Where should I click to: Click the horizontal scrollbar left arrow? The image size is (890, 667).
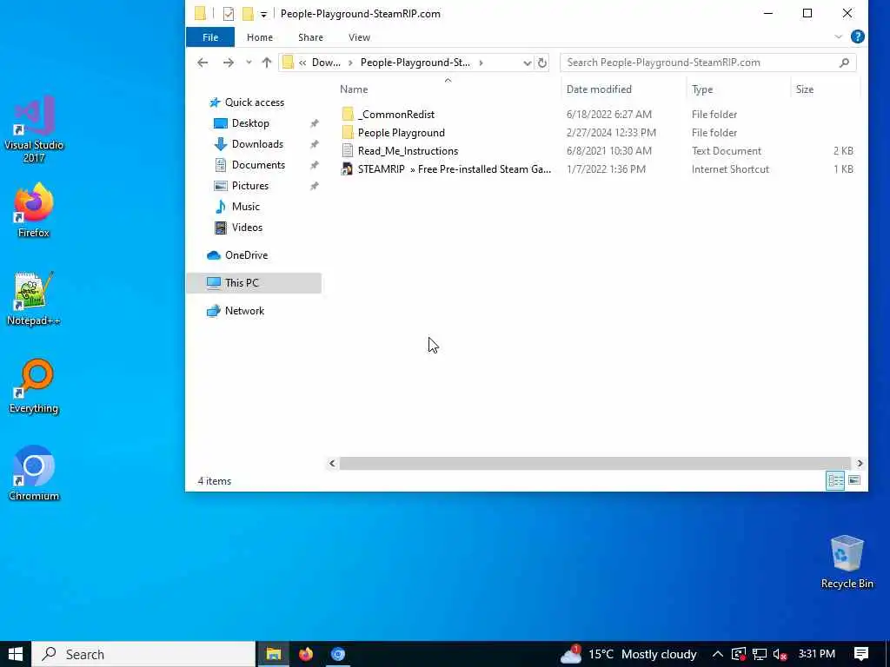[332, 464]
